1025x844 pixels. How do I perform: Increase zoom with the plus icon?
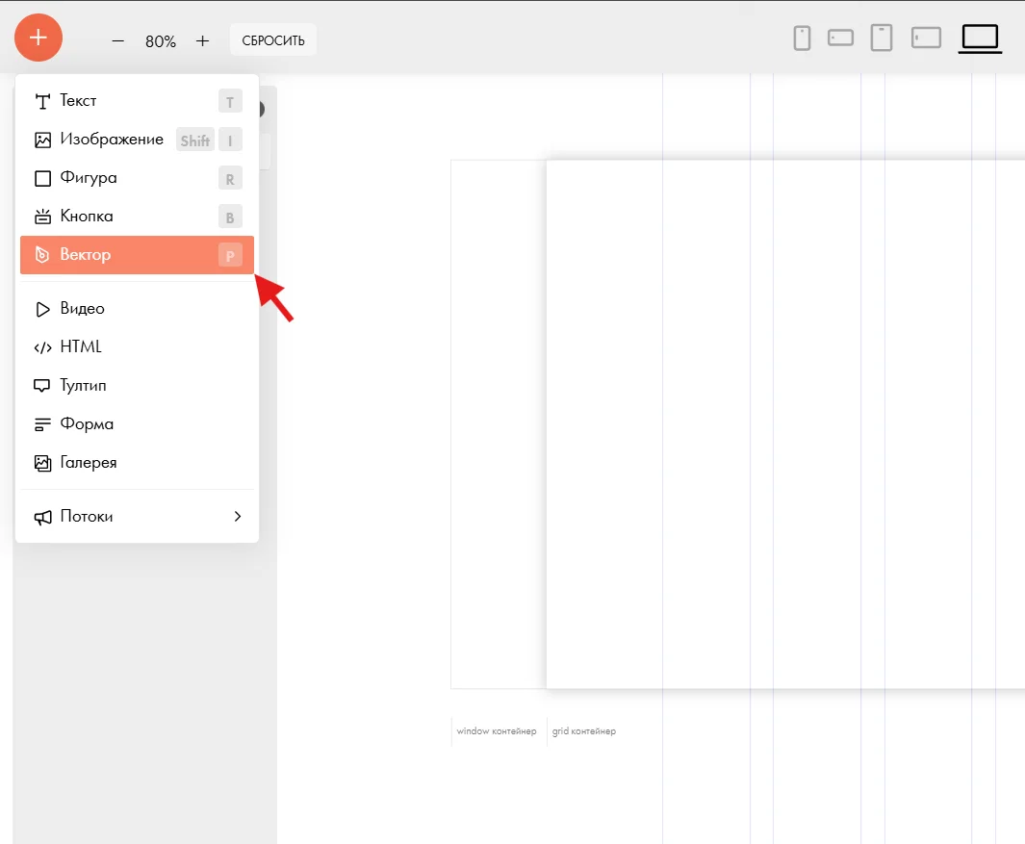click(203, 41)
